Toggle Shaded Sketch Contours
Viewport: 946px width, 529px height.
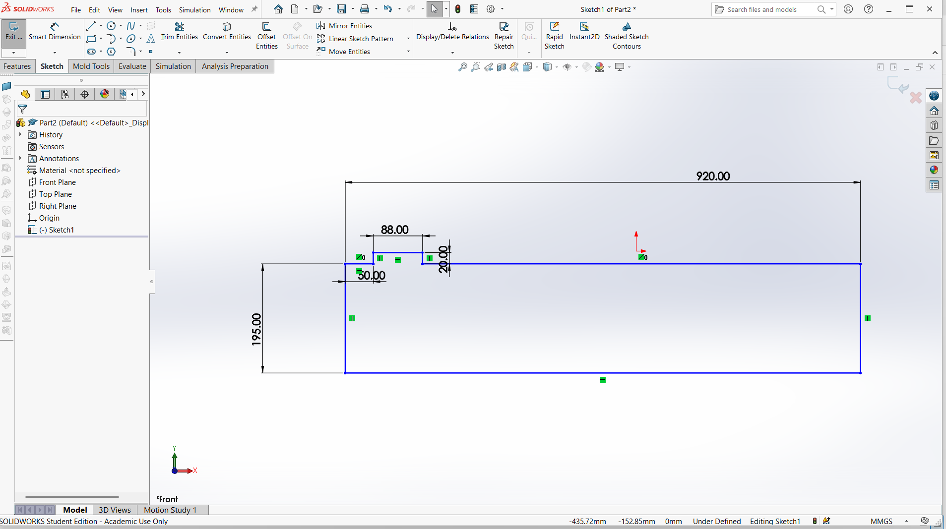point(627,36)
